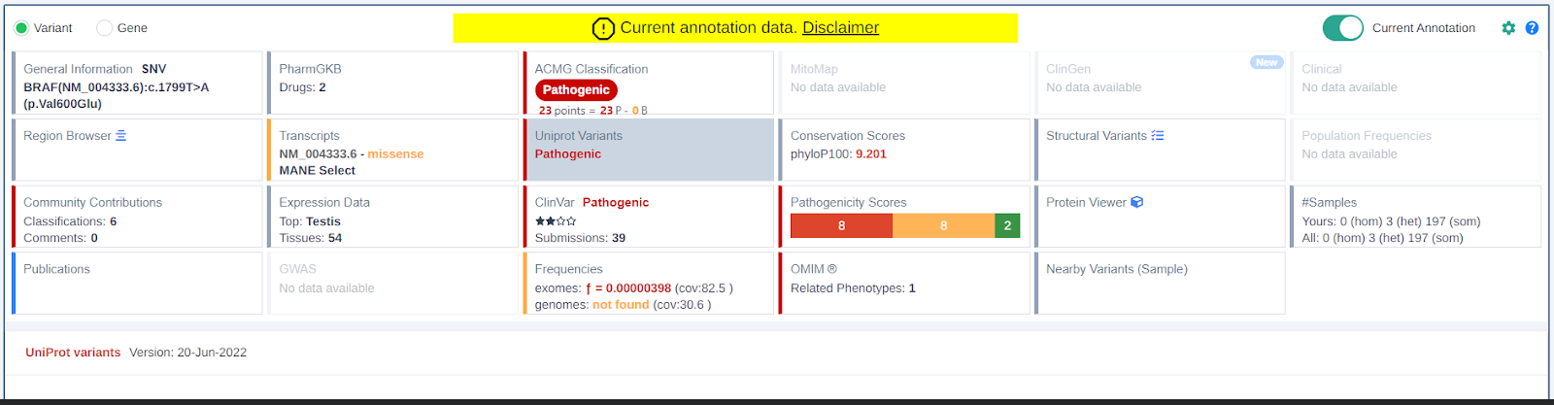Click the red pathogenicity score segment

click(x=841, y=225)
